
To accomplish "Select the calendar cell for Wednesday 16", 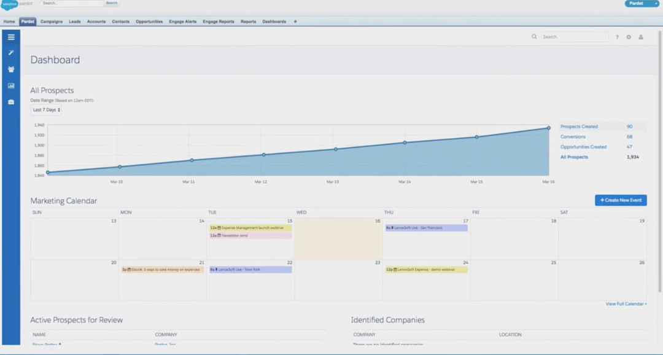I will click(x=338, y=239).
